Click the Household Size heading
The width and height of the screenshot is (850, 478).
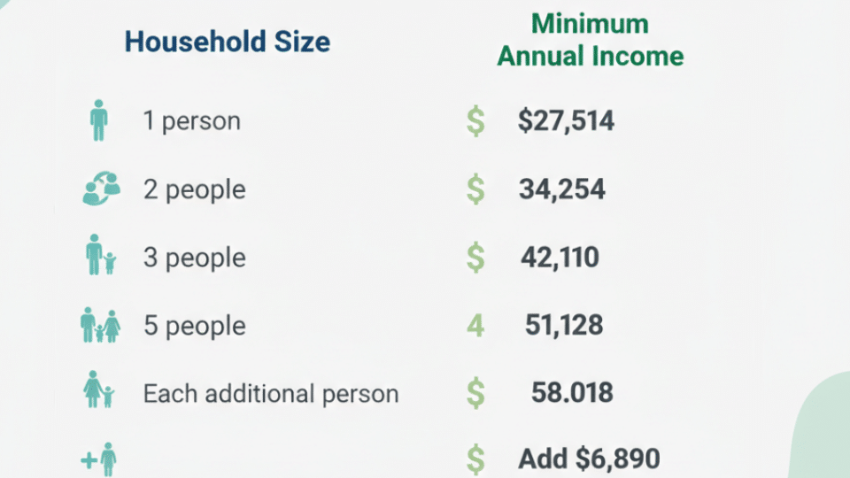point(227,42)
